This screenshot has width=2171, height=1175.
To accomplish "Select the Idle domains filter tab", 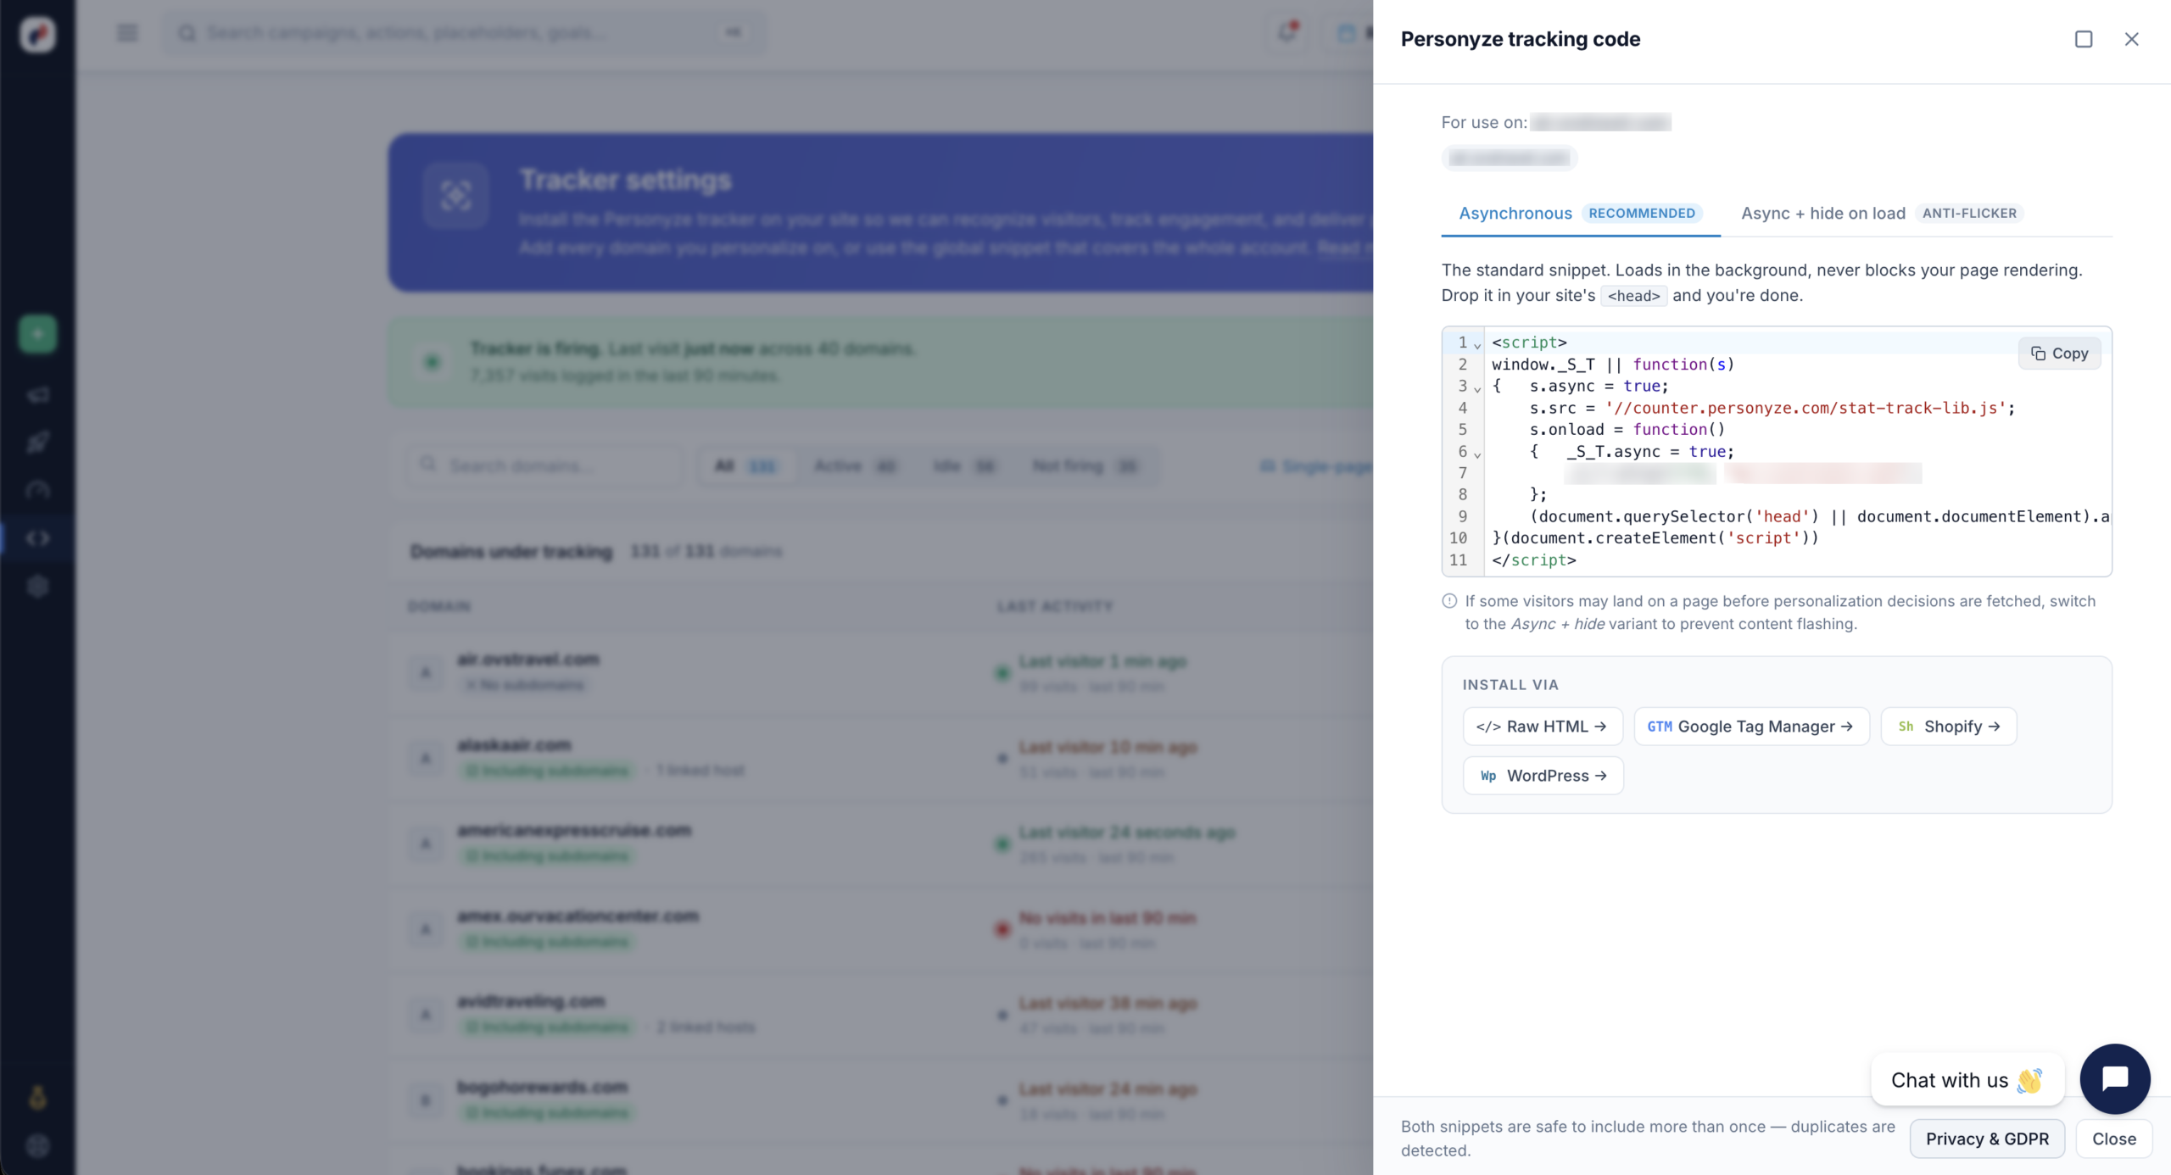I will coord(964,465).
